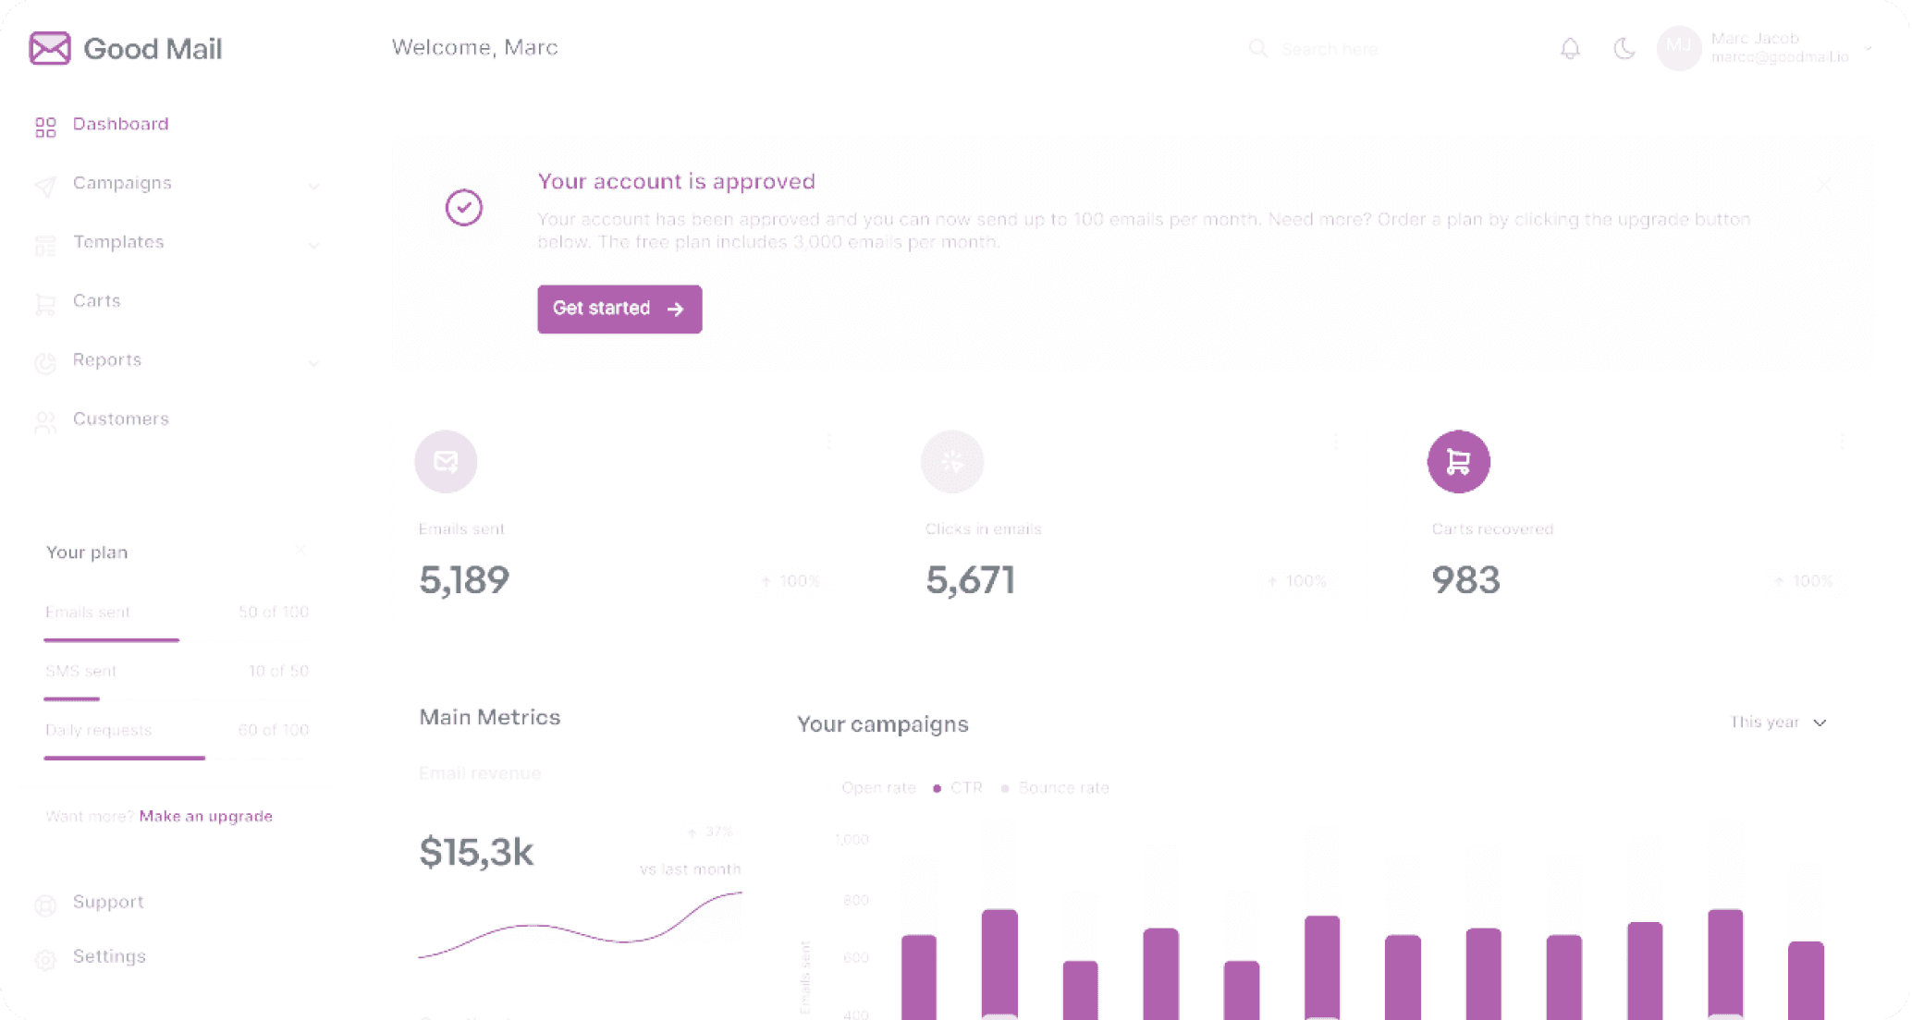Click the account approved checkmark icon
The image size is (1912, 1020).
(463, 207)
